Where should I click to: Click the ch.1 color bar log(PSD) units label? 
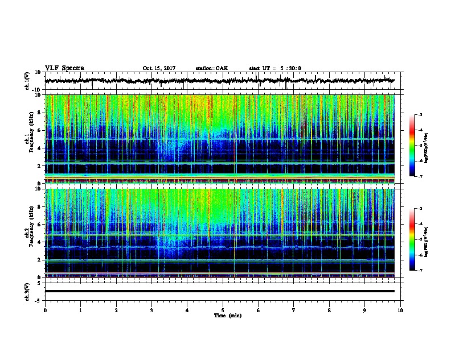[427, 148]
